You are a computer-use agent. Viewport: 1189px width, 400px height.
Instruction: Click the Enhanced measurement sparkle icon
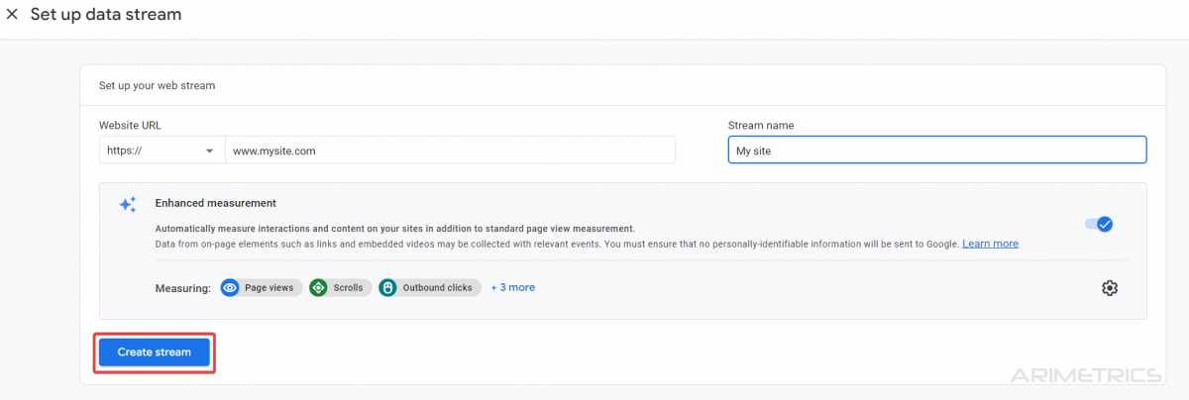(x=128, y=205)
